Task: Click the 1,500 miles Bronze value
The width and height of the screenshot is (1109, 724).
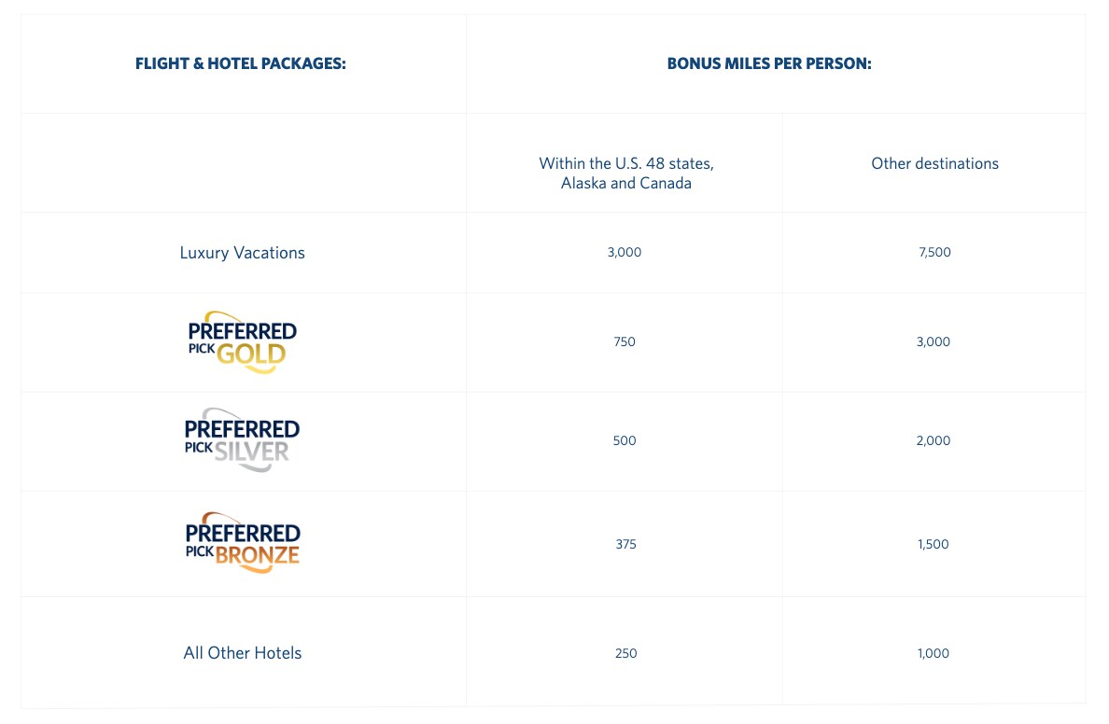Action: [934, 544]
